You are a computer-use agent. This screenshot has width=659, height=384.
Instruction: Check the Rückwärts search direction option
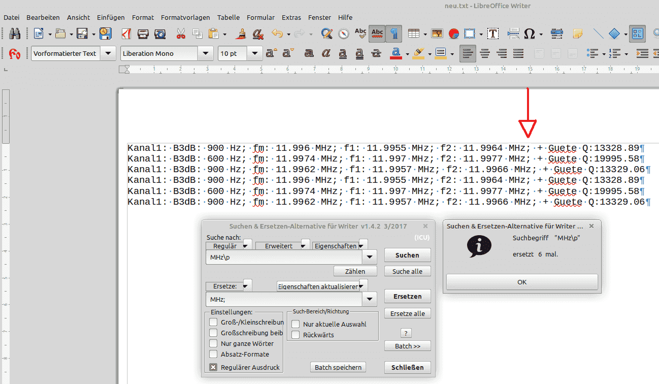[295, 335]
